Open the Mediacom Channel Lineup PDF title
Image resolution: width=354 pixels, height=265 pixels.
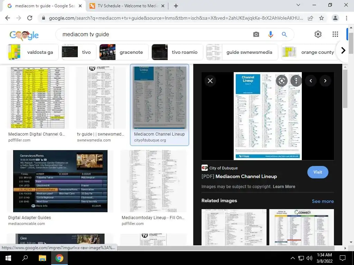point(239,176)
